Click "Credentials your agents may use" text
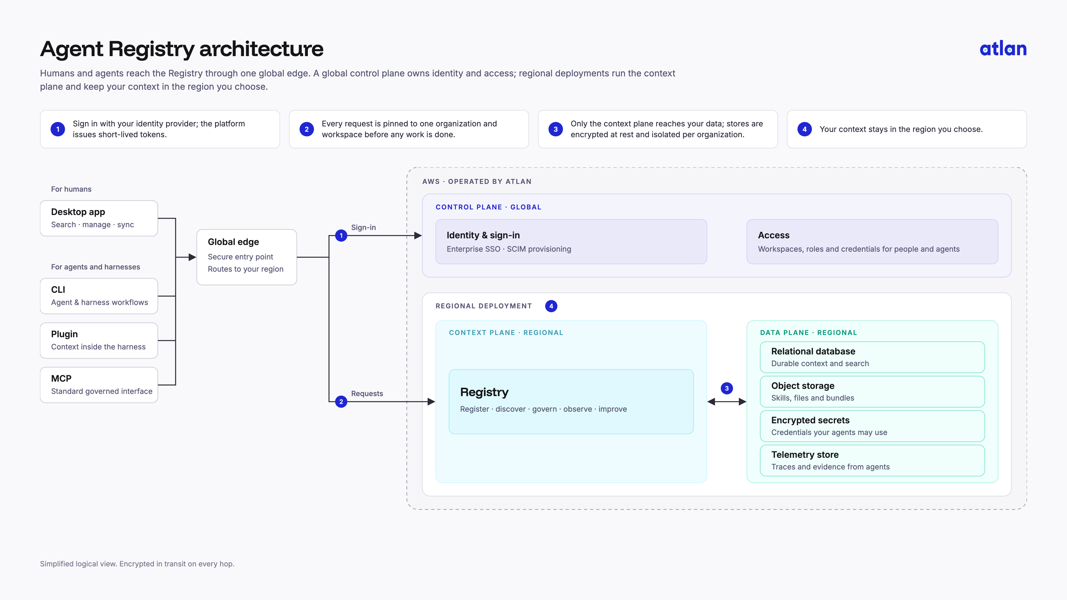 (829, 432)
